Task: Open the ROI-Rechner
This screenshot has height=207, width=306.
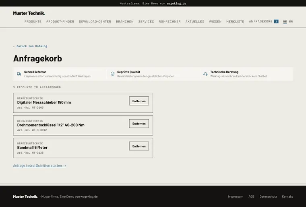Action: tap(170, 22)
